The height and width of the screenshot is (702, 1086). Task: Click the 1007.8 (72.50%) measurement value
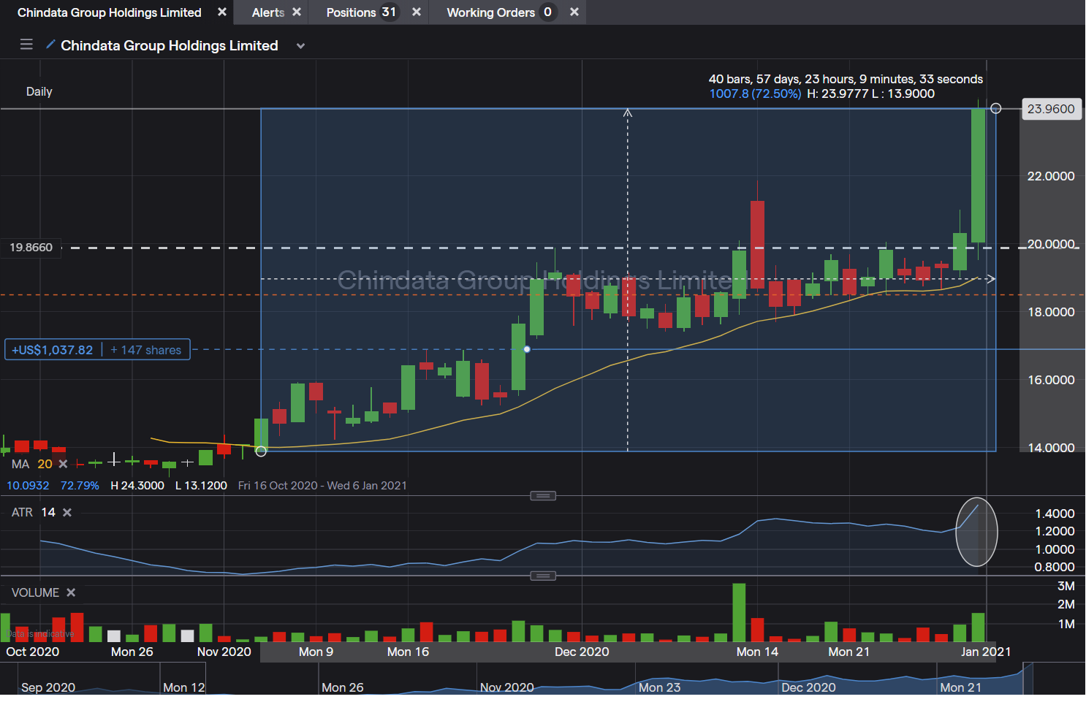(x=755, y=94)
